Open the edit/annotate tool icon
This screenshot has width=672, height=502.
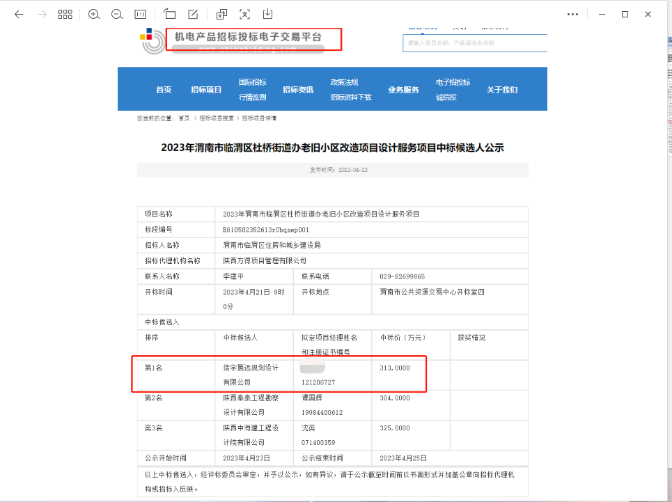point(193,14)
